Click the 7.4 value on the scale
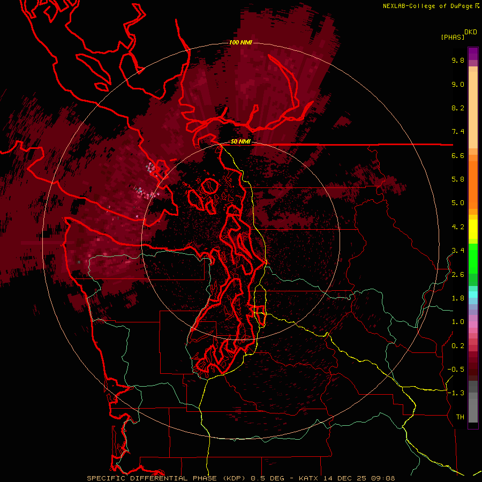 [x=458, y=132]
